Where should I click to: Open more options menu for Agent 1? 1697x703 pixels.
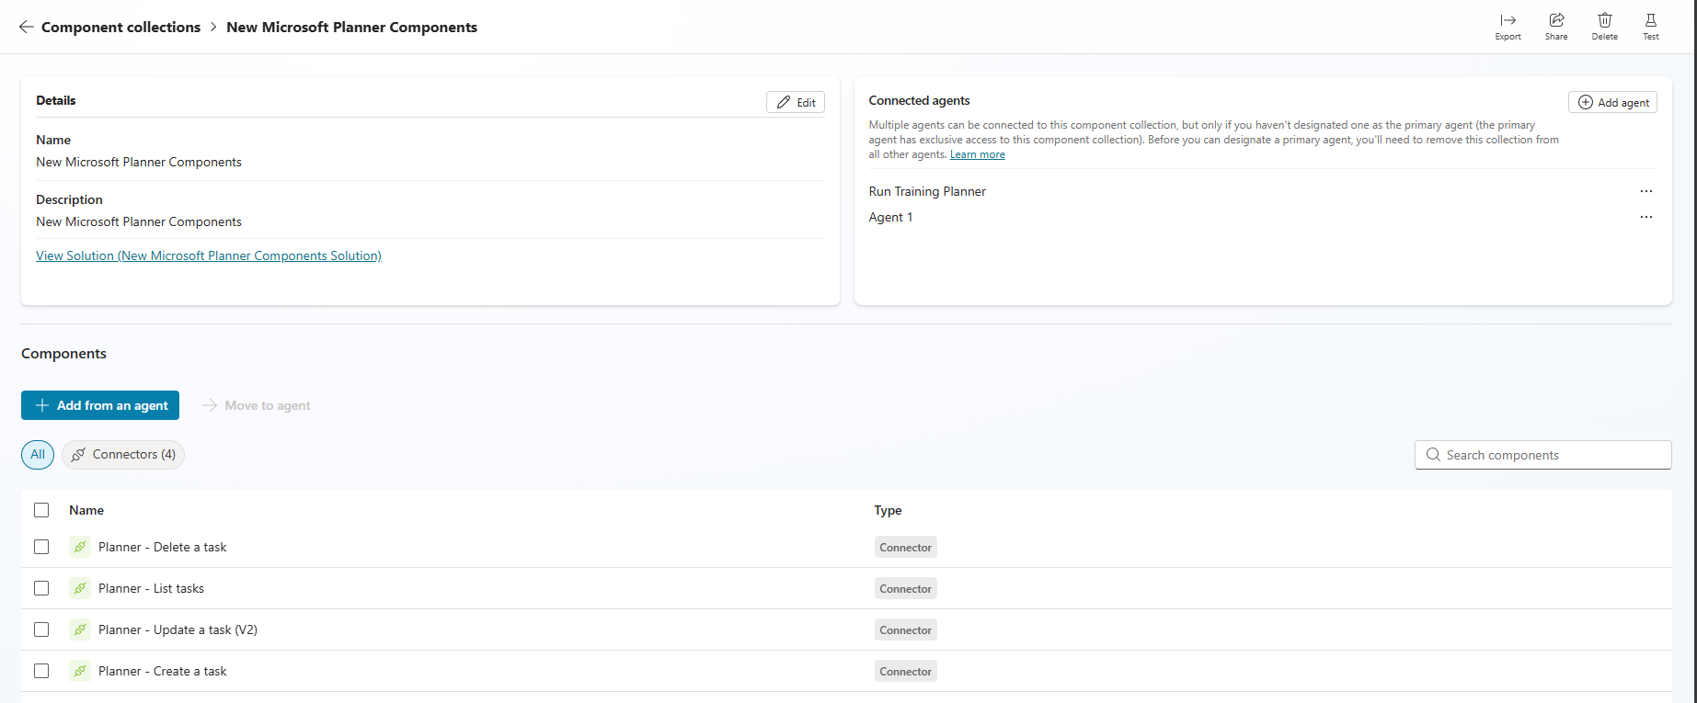click(1645, 217)
